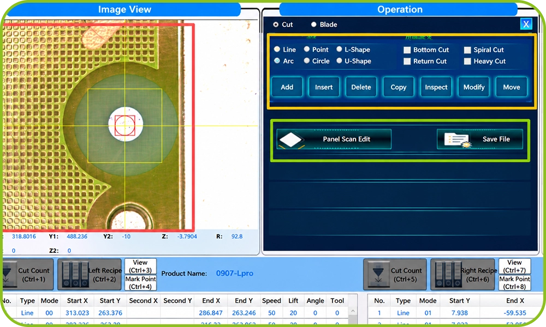The image size is (546, 327).
Task: Click Mark Point (Ctrl+8) button
Action: pos(514,282)
